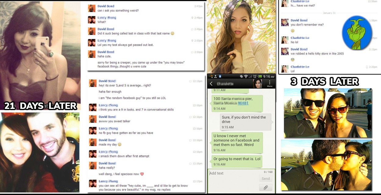Click the mobile phone icon beside 2:20pm
The height and width of the screenshot is (195, 381).
[x=367, y=67]
